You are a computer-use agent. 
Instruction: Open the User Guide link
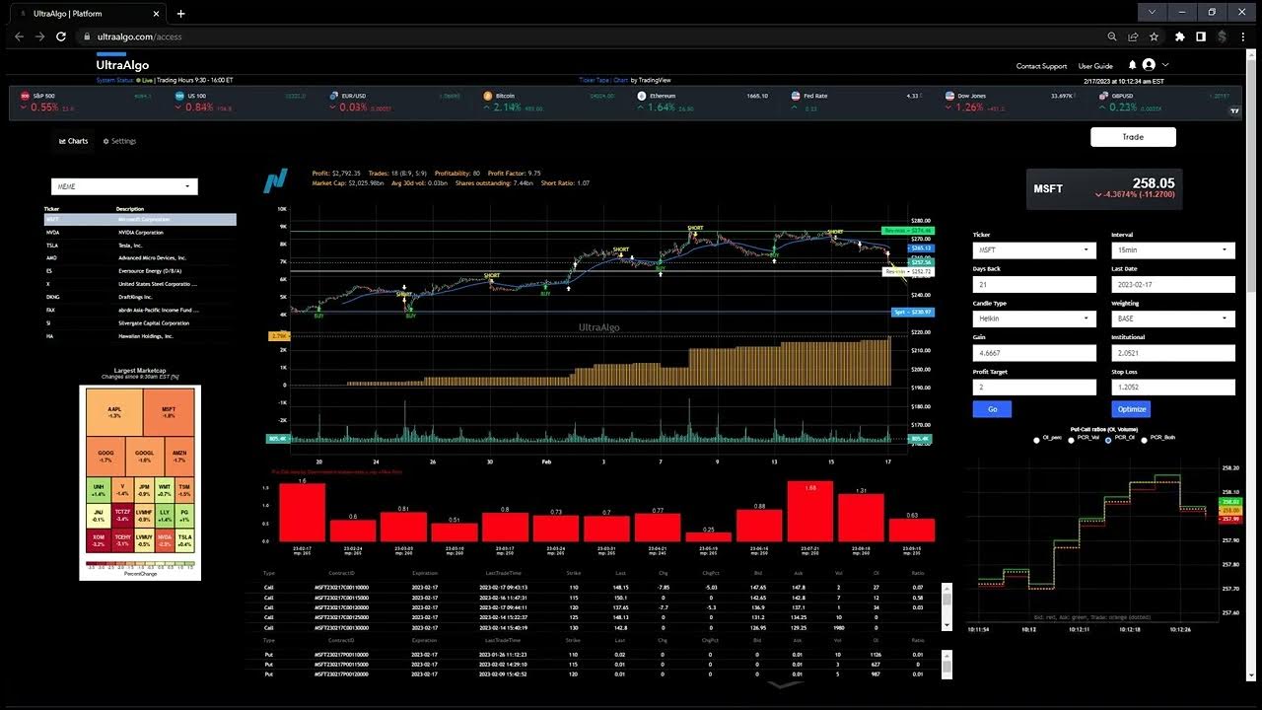pyautogui.click(x=1095, y=66)
